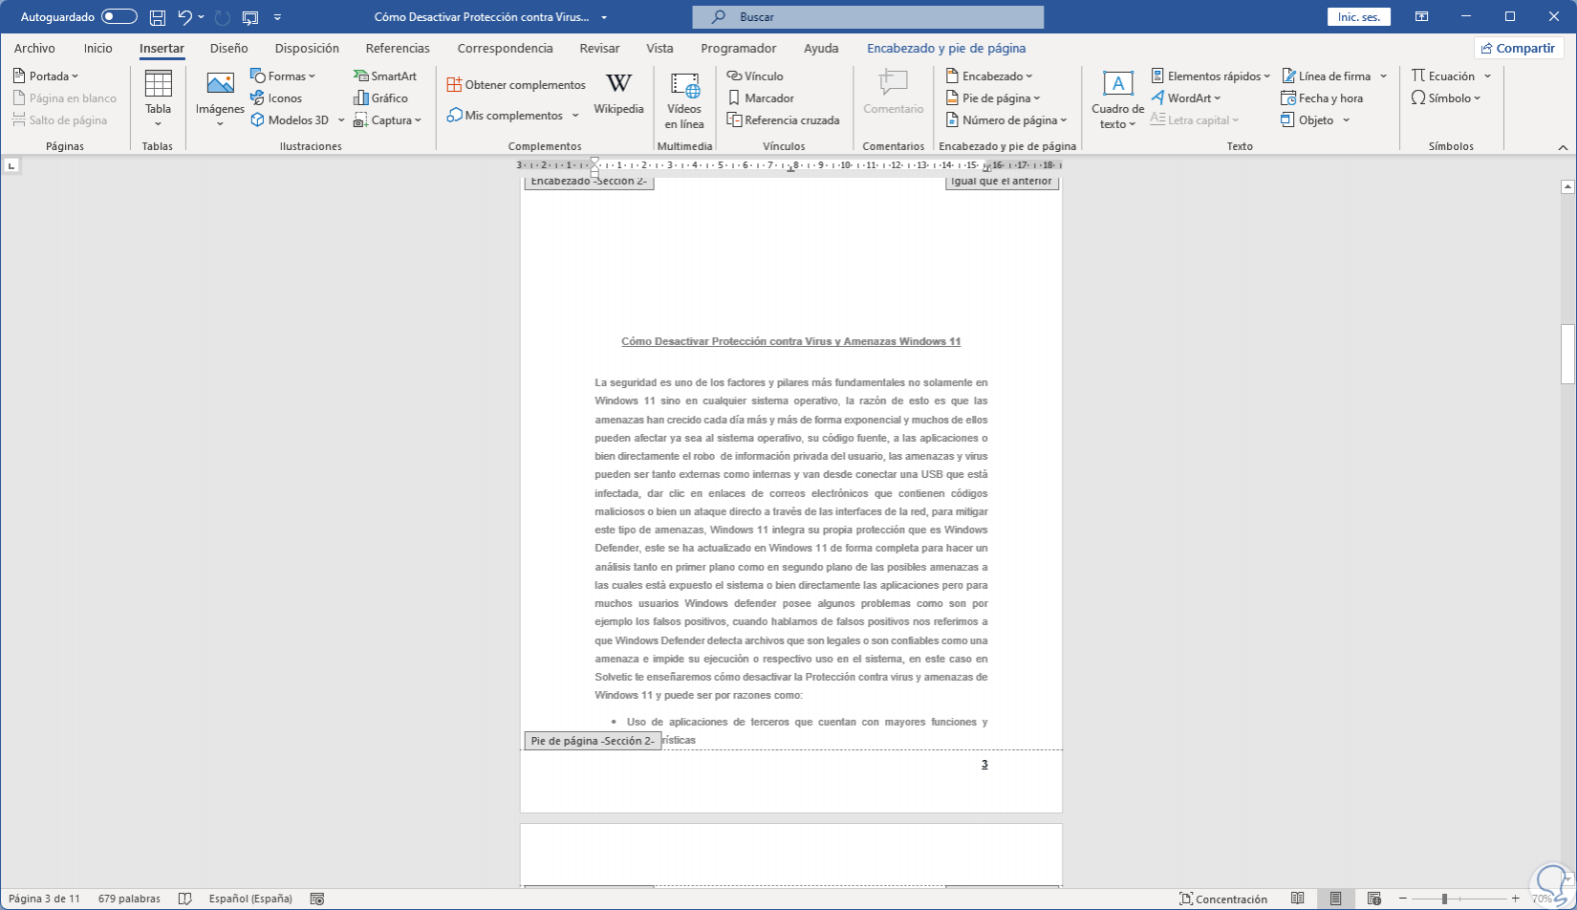The height and width of the screenshot is (910, 1577).
Task: Collapse the ribbon with the chevron
Action: [x=1564, y=147]
